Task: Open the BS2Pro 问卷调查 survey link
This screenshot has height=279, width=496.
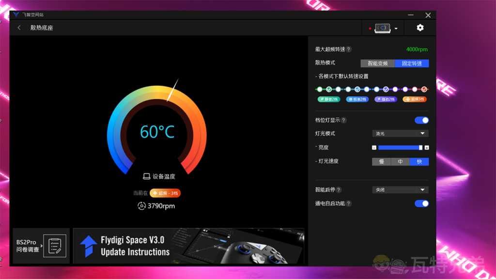Action: 41,246
